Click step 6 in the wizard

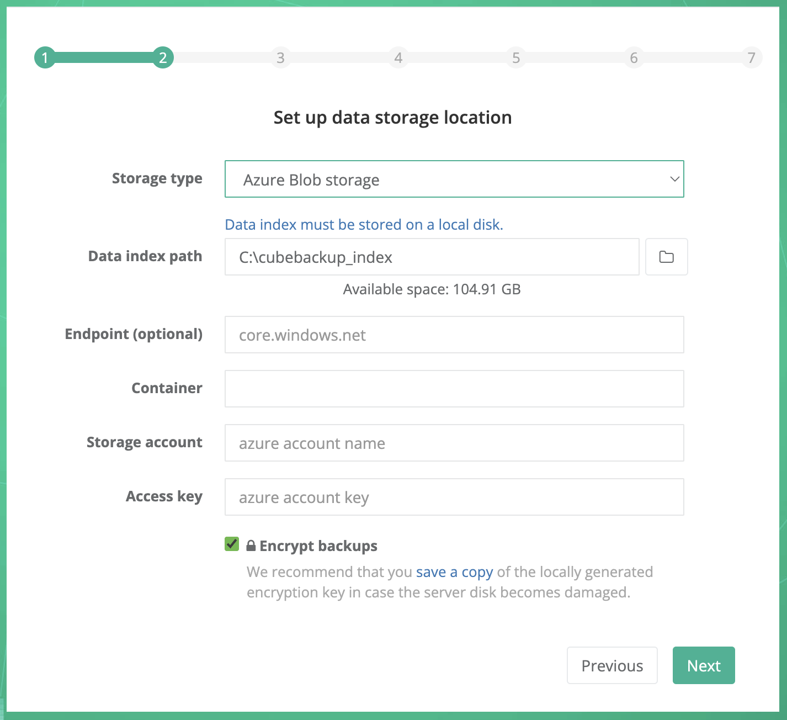click(x=634, y=57)
